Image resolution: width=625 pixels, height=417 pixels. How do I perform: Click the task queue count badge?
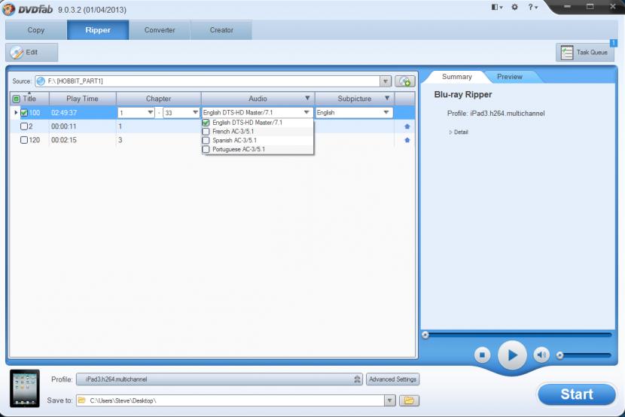614,43
